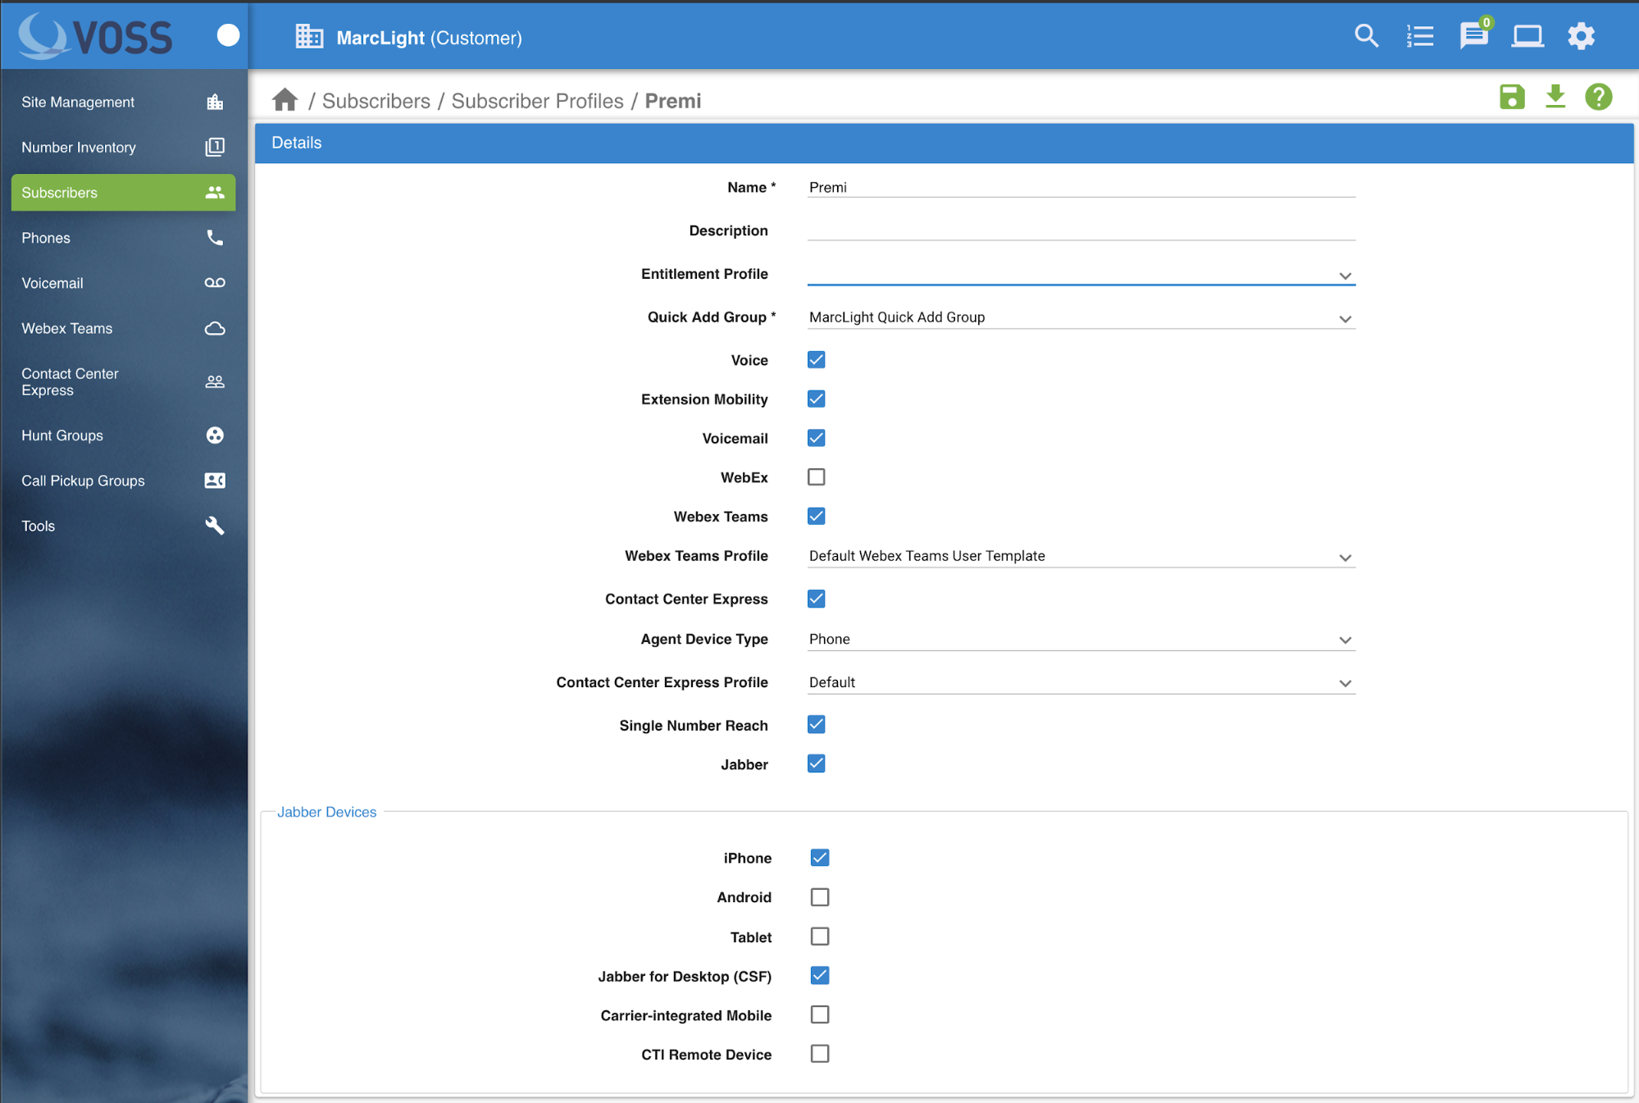
Task: Click the Tools wrench icon
Action: [215, 526]
